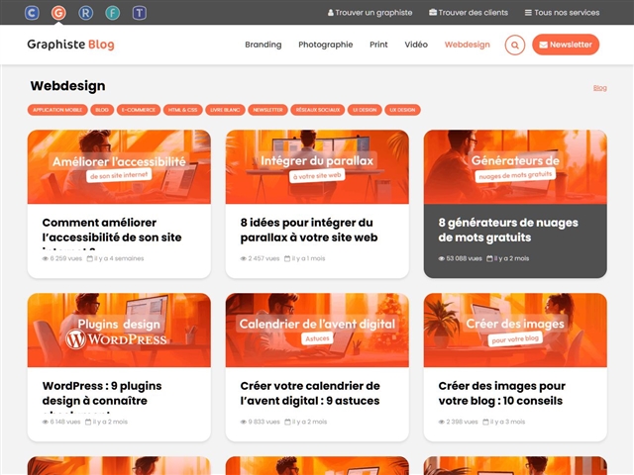Open the blue C network icon
Image resolution: width=634 pixels, height=475 pixels.
pos(32,13)
